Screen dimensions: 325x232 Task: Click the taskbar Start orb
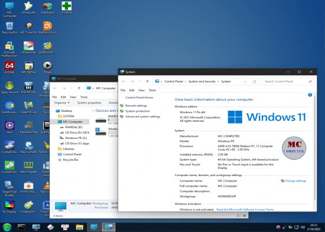coord(7,227)
